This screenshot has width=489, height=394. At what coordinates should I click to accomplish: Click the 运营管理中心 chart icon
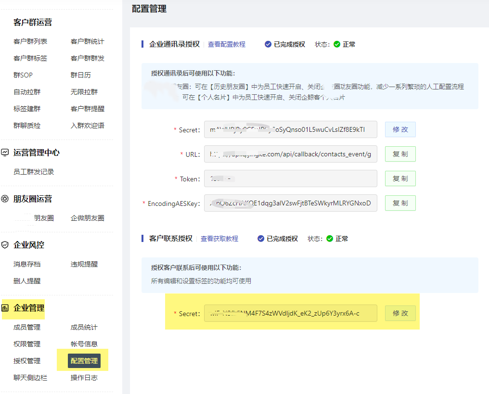[x=5, y=153]
